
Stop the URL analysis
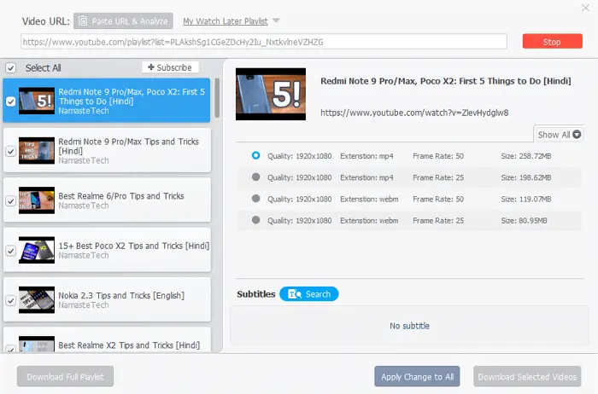pos(552,42)
